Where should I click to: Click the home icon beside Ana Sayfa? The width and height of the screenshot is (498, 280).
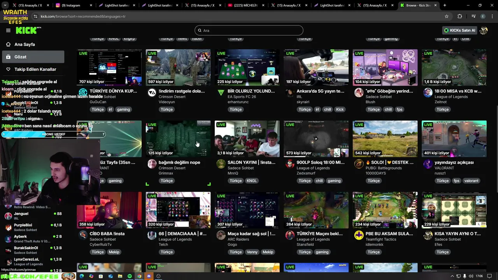(8, 44)
